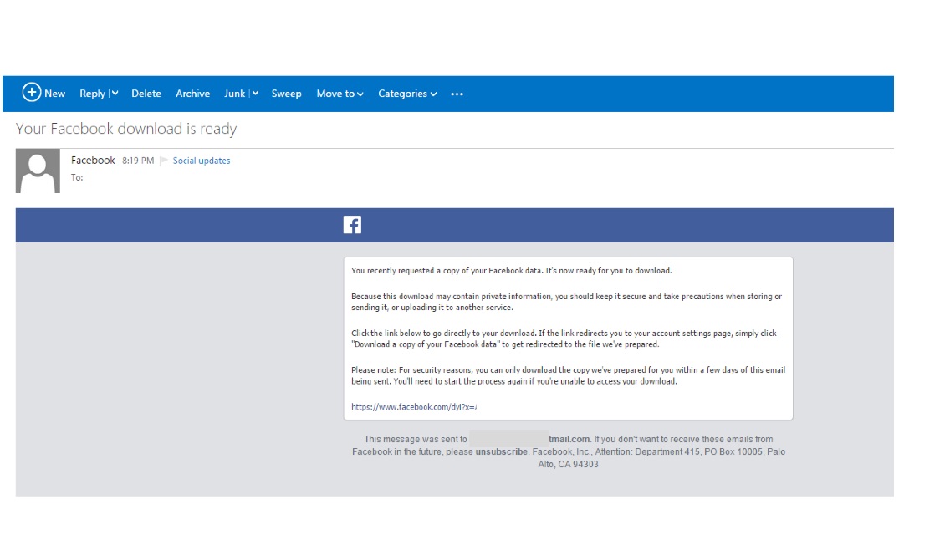Click the line 'You recently requested a copy'

click(511, 271)
